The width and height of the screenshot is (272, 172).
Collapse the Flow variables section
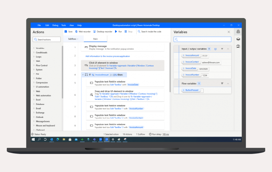pyautogui.click(x=228, y=83)
